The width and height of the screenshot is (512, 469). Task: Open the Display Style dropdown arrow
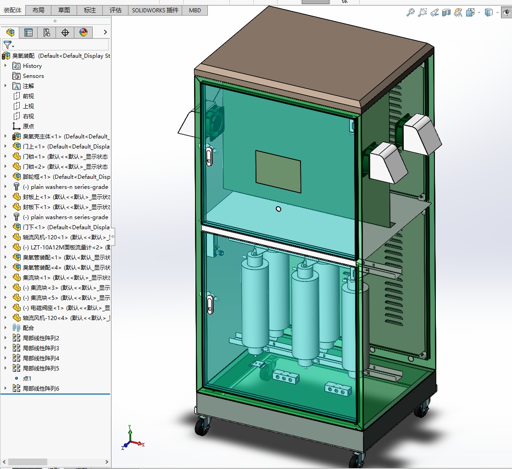[497, 13]
